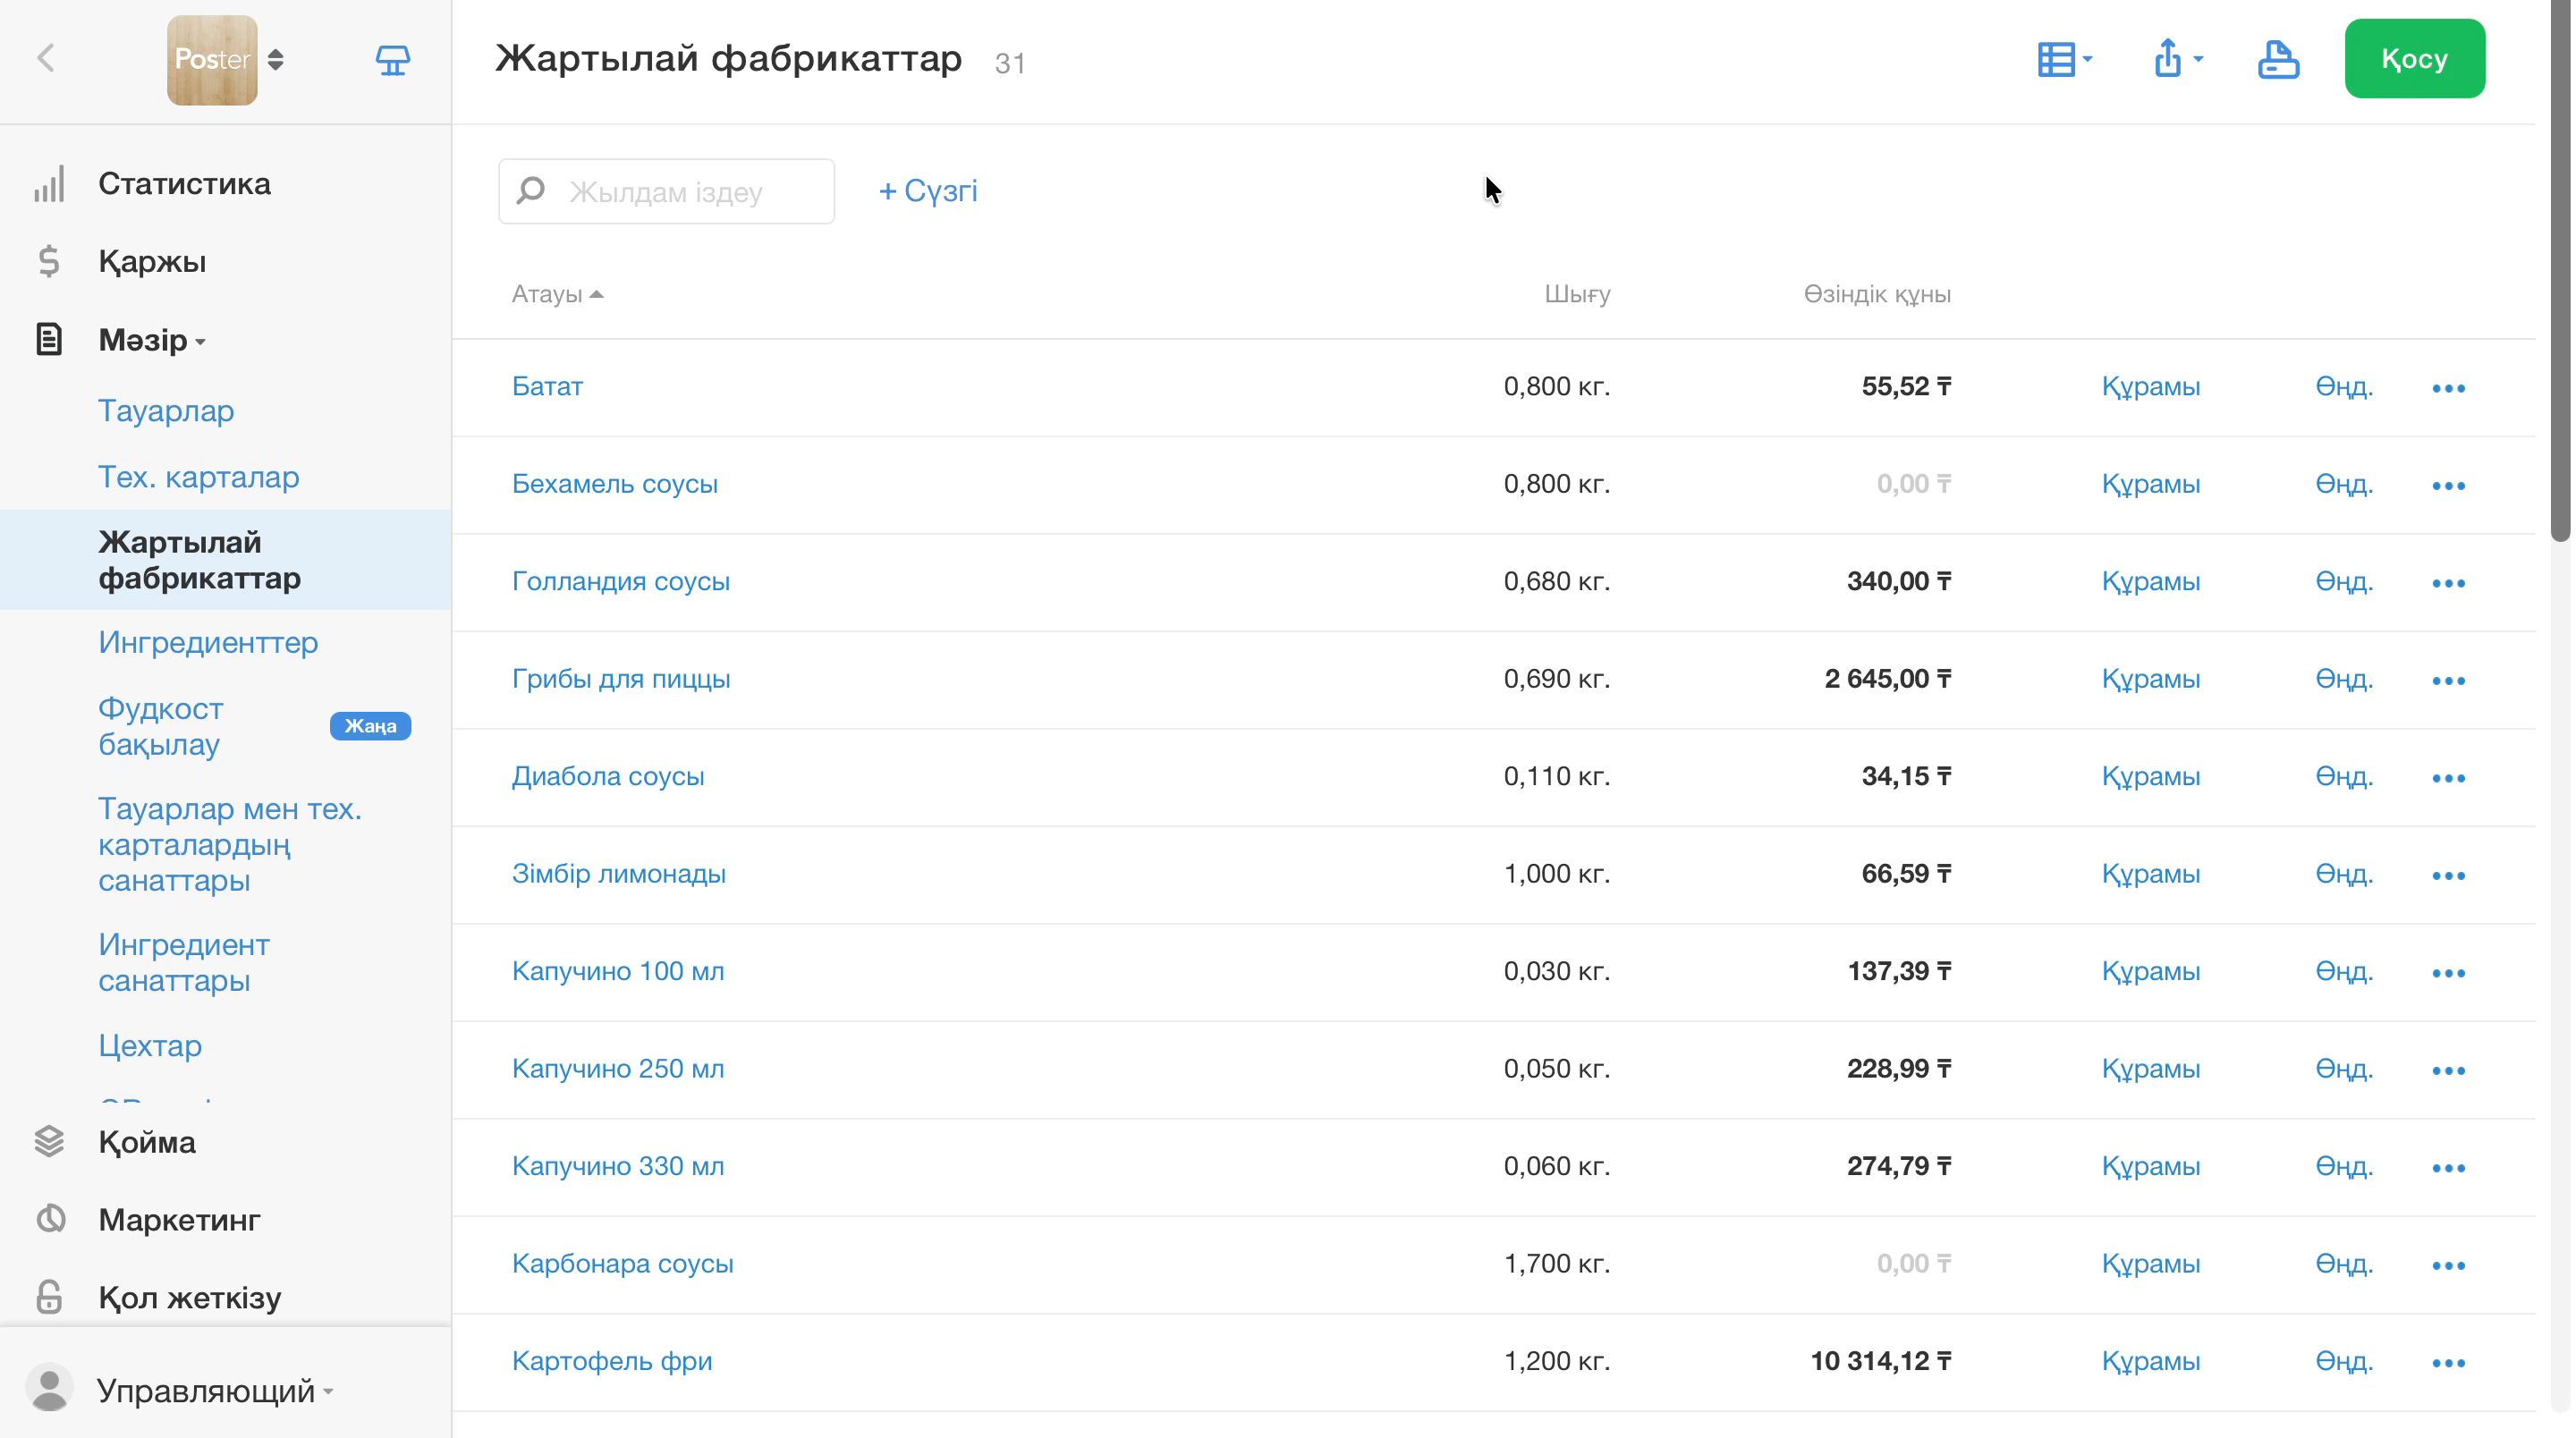Open the Маркетинг section
Image resolution: width=2576 pixels, height=1438 pixels.
(x=179, y=1220)
